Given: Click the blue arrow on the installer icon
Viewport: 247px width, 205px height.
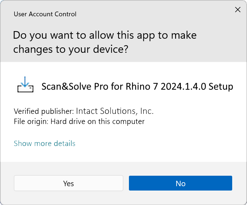Looking at the screenshot, I should pos(25,82).
